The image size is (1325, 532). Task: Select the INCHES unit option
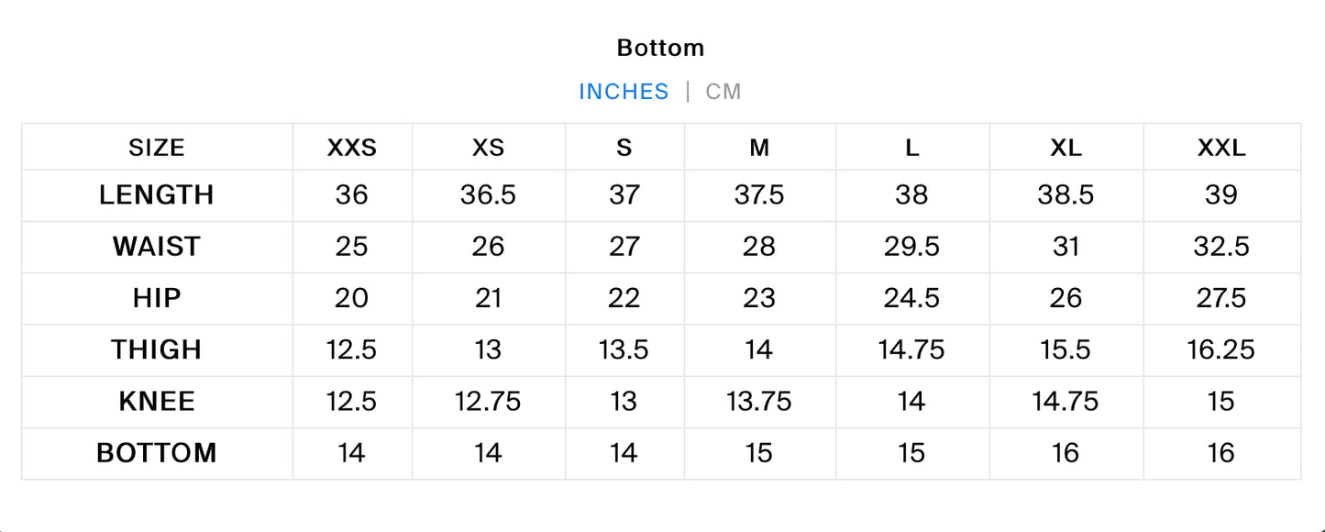(624, 92)
